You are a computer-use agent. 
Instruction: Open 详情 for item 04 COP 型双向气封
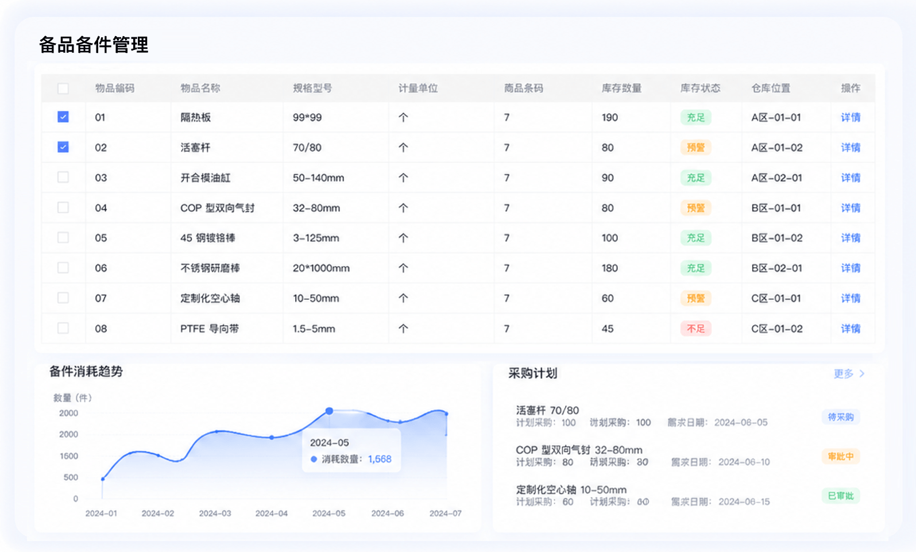coord(851,208)
